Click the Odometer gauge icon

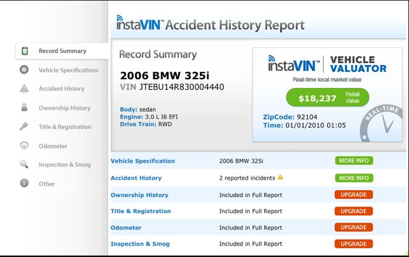(x=24, y=145)
